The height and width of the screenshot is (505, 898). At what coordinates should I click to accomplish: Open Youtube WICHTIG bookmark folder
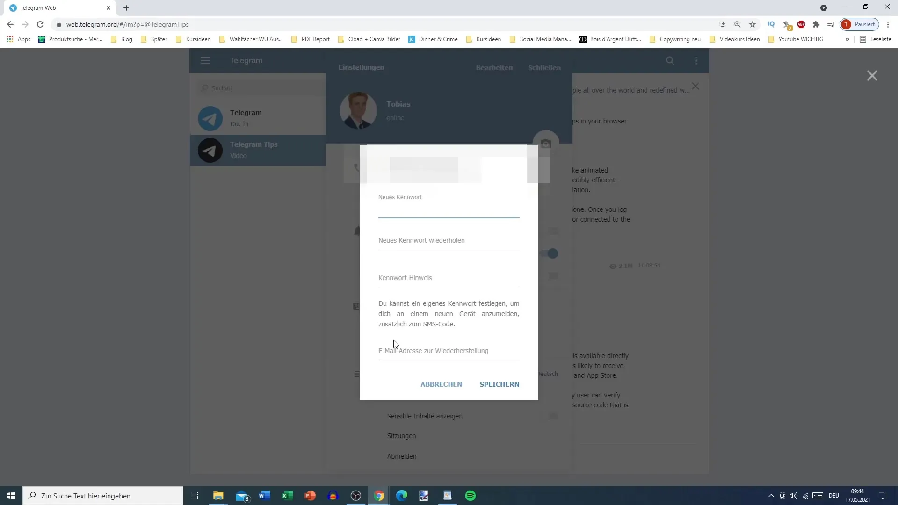(796, 39)
